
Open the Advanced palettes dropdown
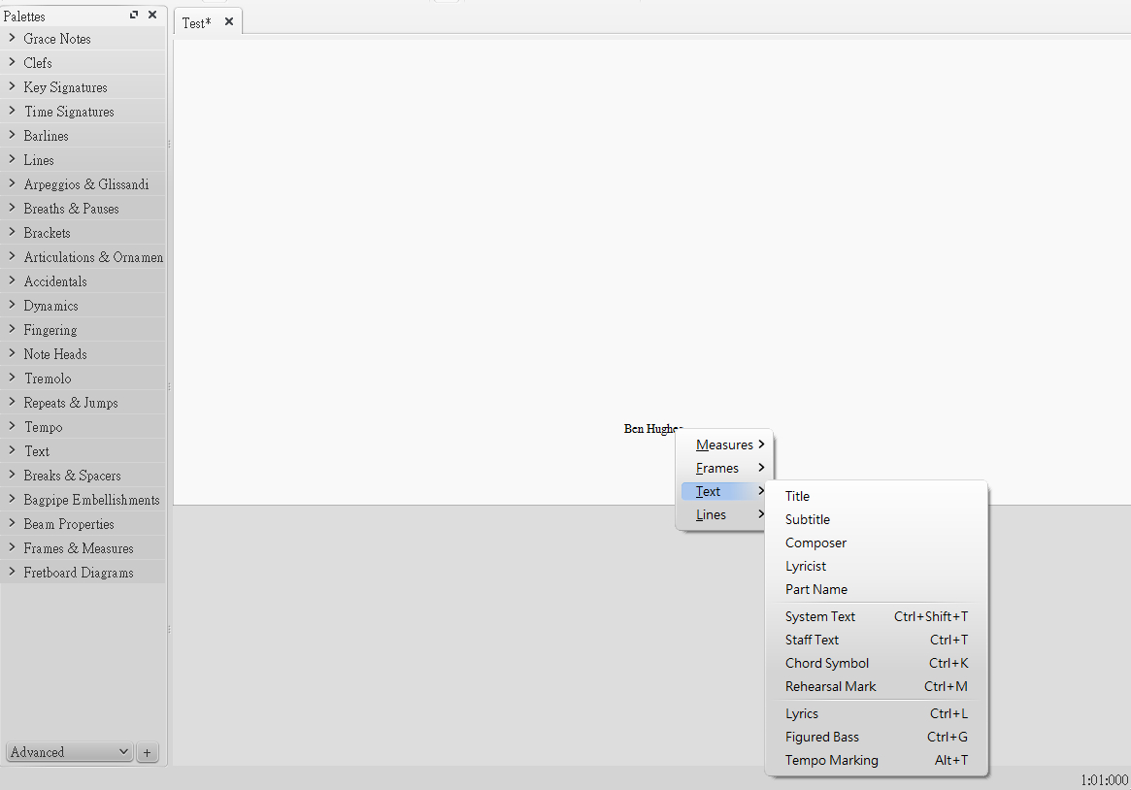68,751
